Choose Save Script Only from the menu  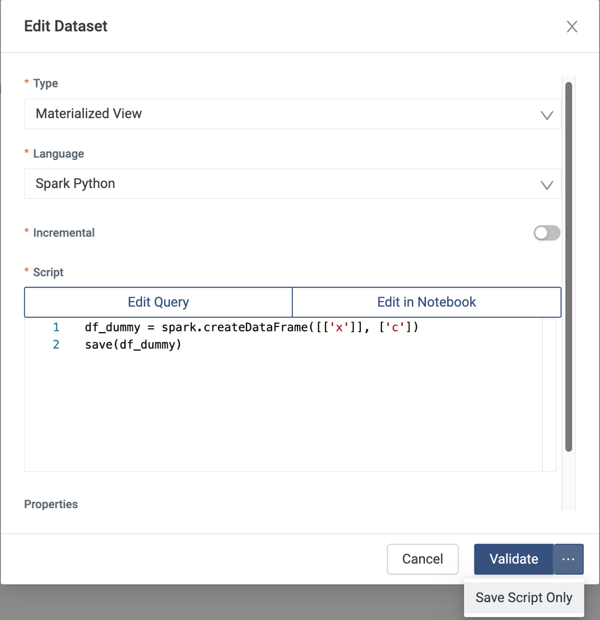click(524, 598)
